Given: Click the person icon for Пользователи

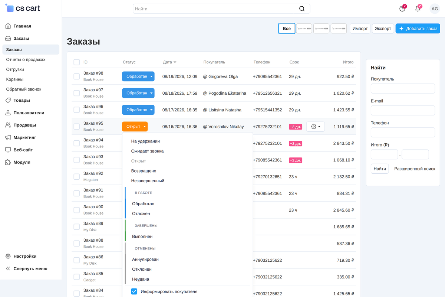Looking at the screenshot, I should 8,112.
